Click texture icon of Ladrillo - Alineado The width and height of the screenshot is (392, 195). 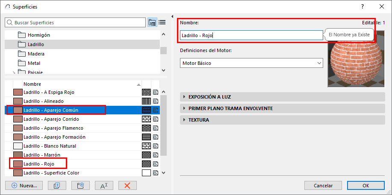click(156, 101)
